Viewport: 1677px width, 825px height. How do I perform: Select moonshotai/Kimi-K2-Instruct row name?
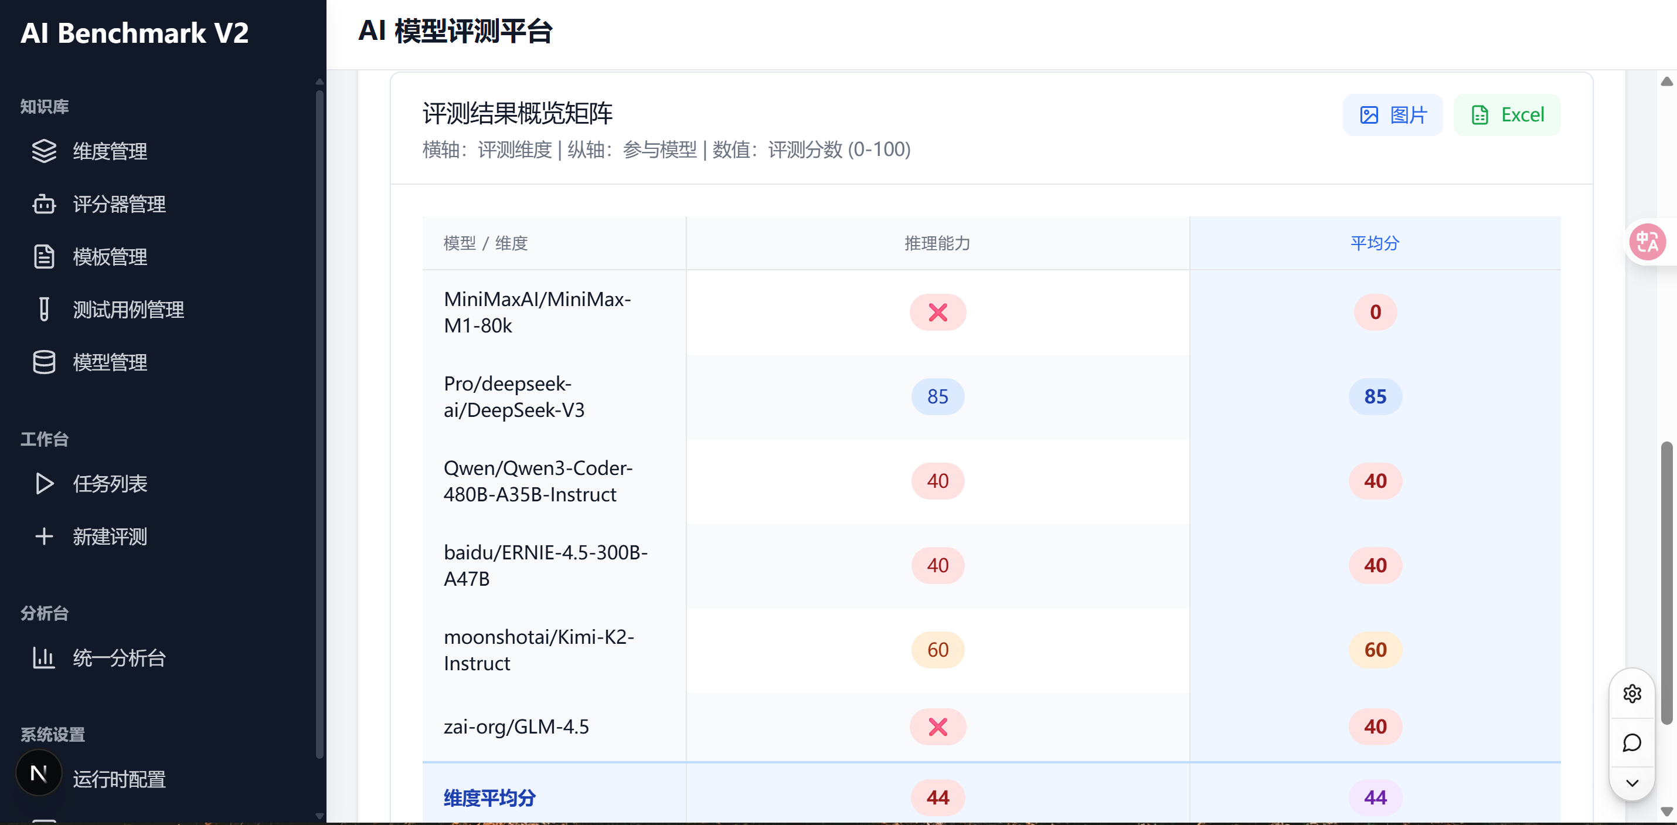539,650
